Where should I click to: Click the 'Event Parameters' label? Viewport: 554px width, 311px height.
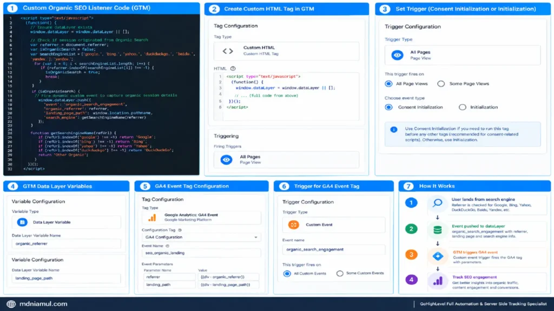(157, 264)
